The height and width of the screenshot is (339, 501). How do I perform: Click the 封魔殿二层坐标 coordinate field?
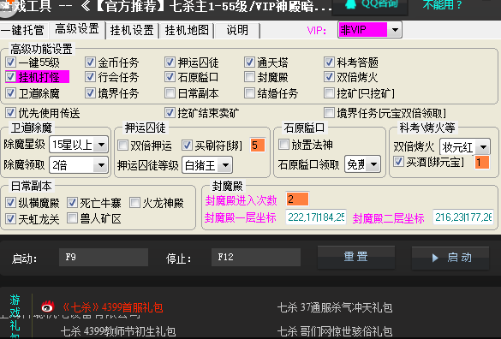[463, 217]
